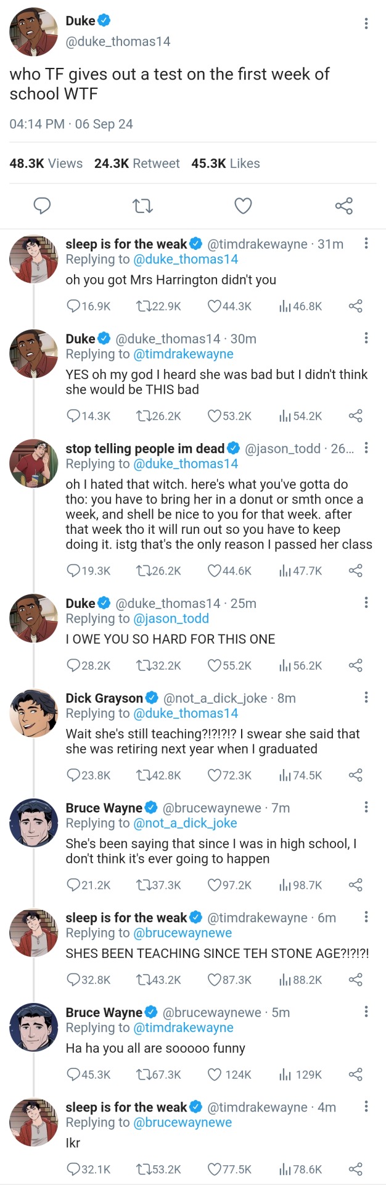
Task: View analytics on Dick Grayson's reply
Action: click(285, 775)
